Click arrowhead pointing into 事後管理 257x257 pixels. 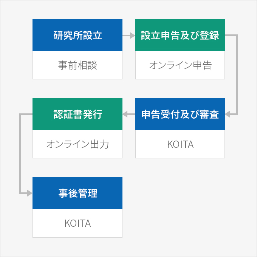tap(29, 193)
